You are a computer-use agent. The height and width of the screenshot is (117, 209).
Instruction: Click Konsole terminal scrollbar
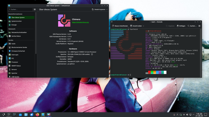(201, 53)
